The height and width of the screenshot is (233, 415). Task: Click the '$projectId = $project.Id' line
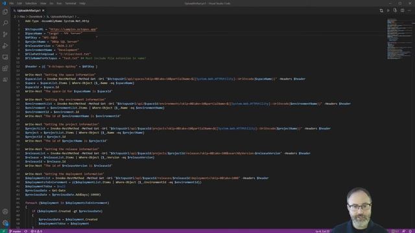(x=45, y=137)
